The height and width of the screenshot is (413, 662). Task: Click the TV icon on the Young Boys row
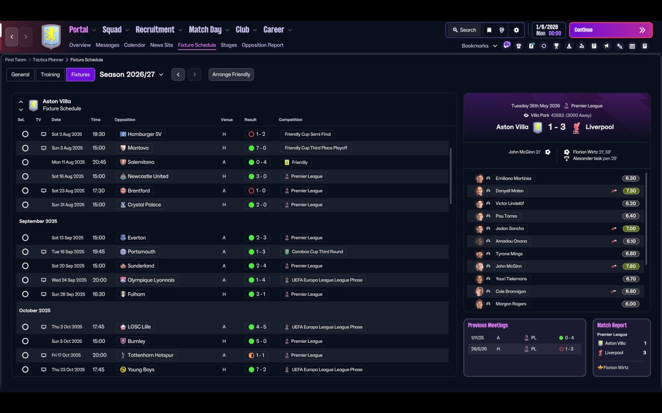[44, 370]
